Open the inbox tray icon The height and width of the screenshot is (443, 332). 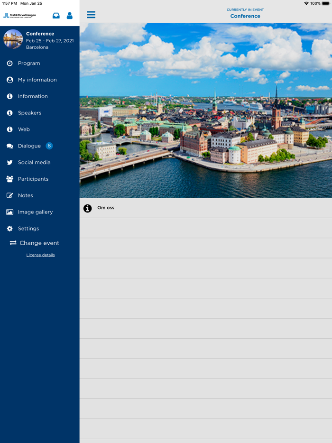click(56, 16)
